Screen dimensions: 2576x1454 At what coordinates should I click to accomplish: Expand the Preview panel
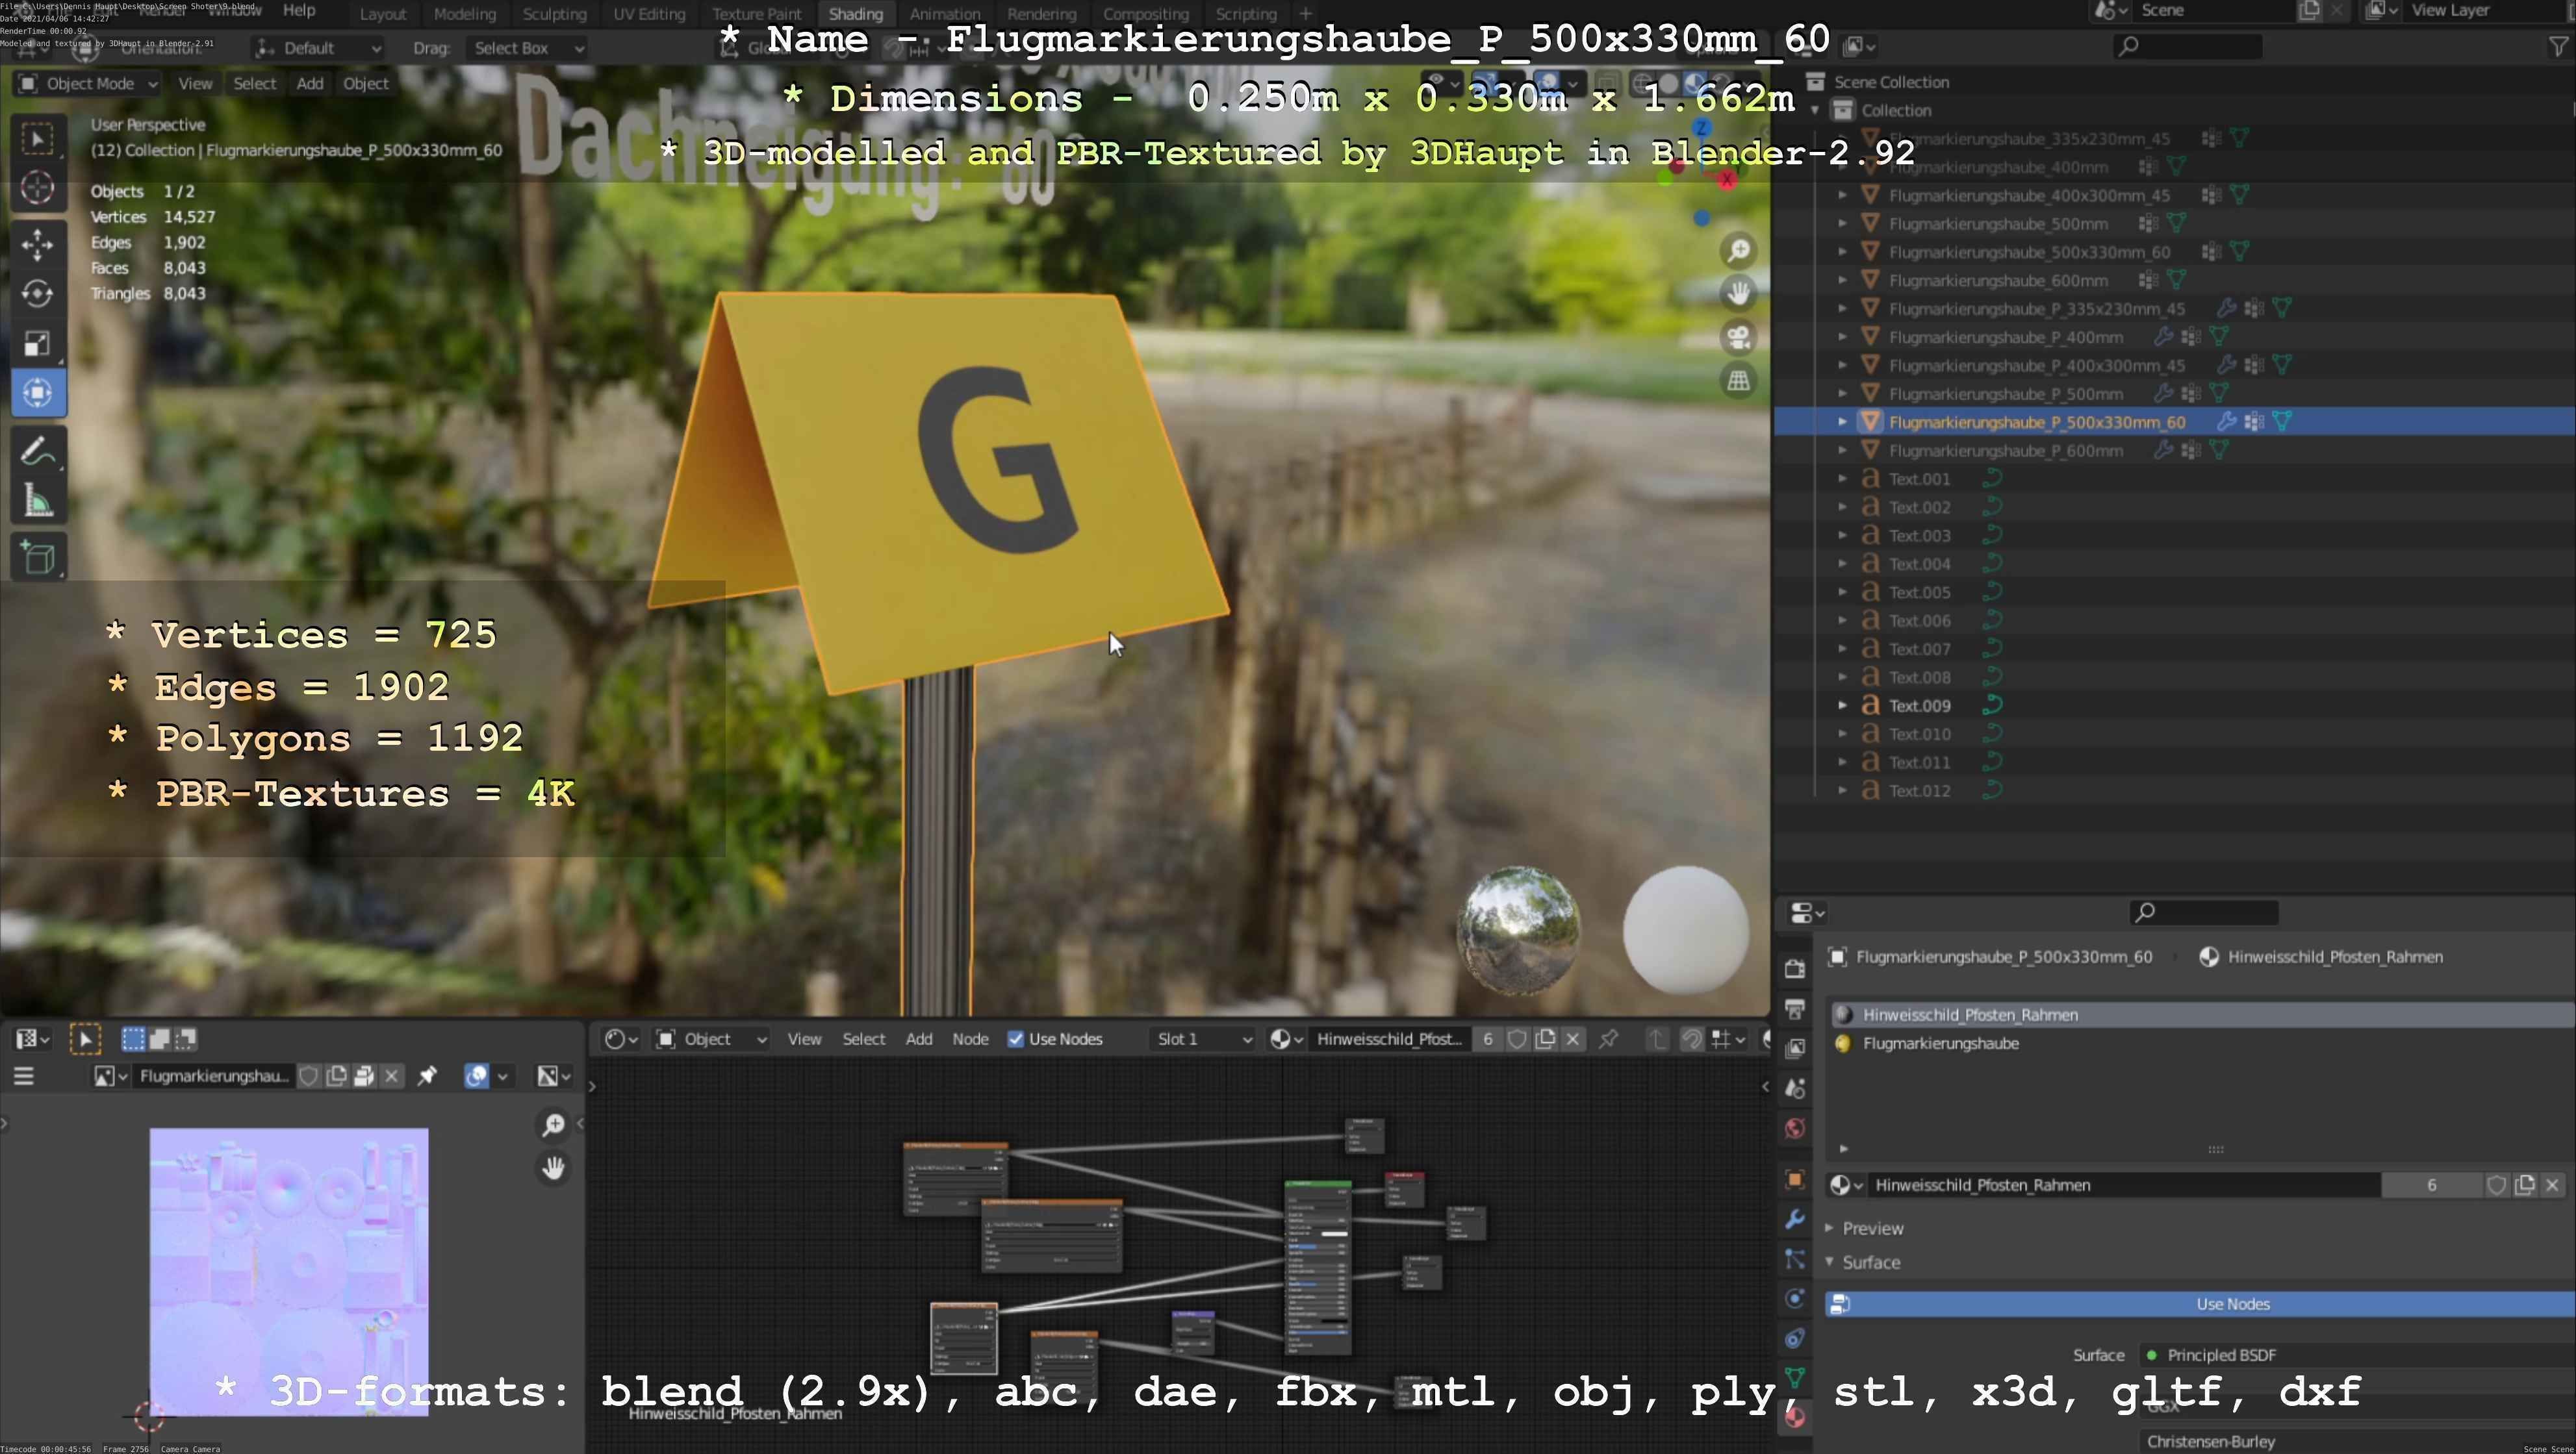pos(1872,1228)
